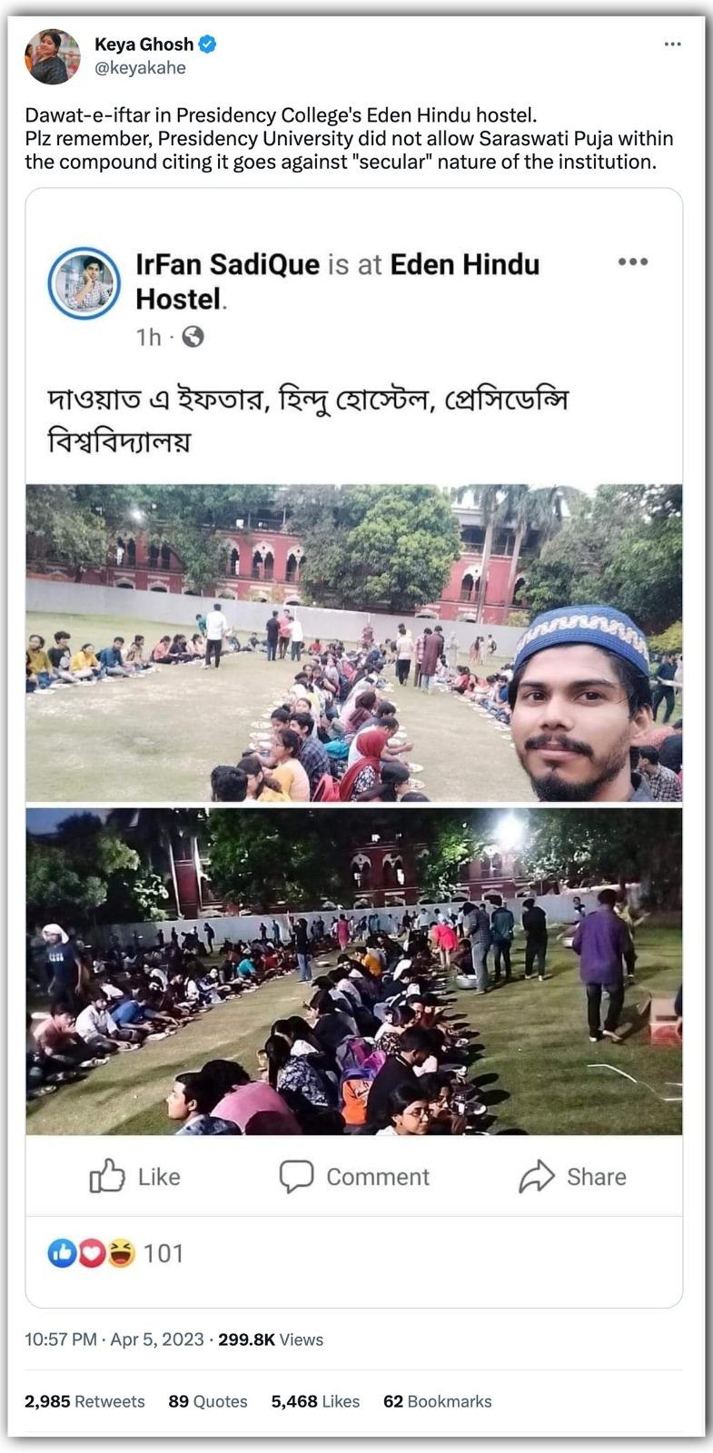Open IrFan SadiQue's profile picture
The image size is (713, 1453).
[84, 283]
